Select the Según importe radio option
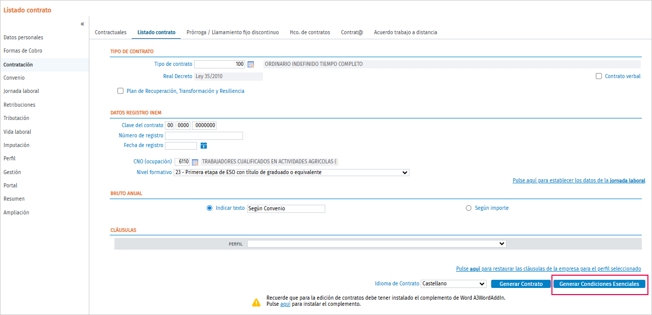The image size is (652, 315). (469, 208)
